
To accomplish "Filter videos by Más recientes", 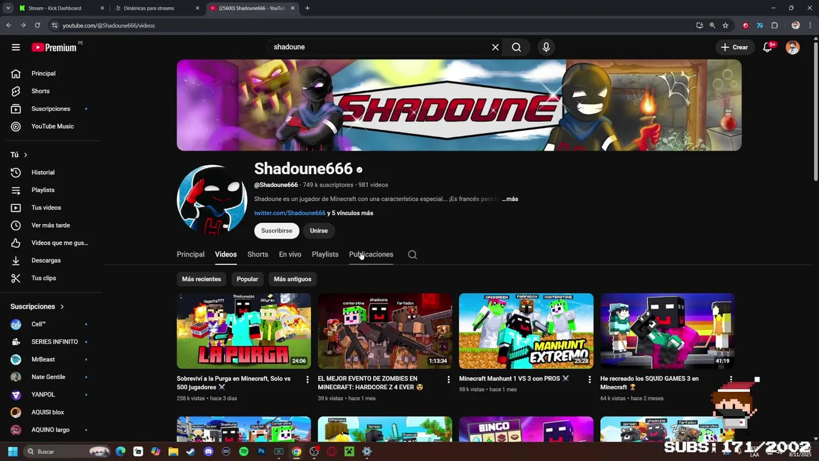I will click(202, 279).
